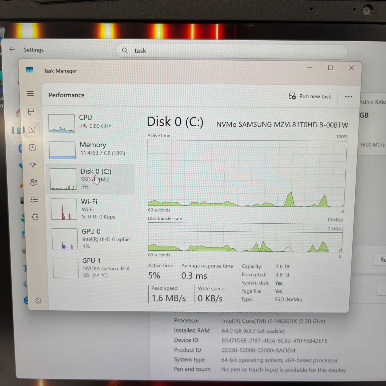Open App history icon in sidebar
The width and height of the screenshot is (386, 386).
(32, 147)
